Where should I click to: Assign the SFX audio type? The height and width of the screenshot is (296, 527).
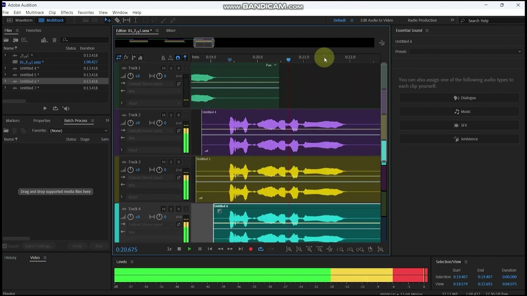pyautogui.click(x=459, y=125)
